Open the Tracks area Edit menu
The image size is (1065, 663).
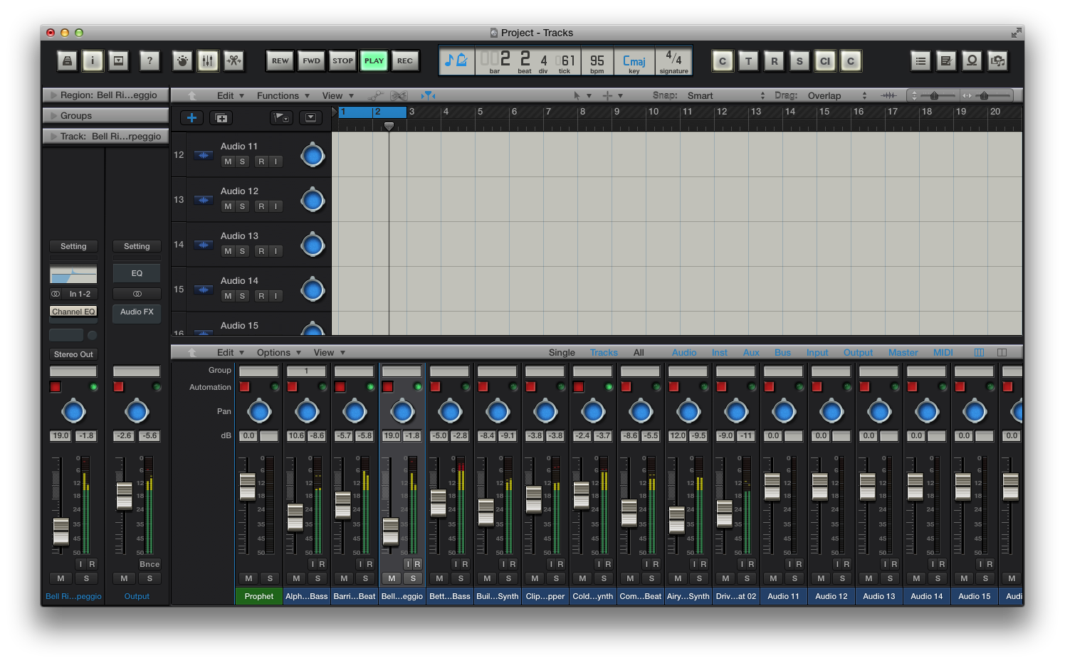tap(230, 95)
